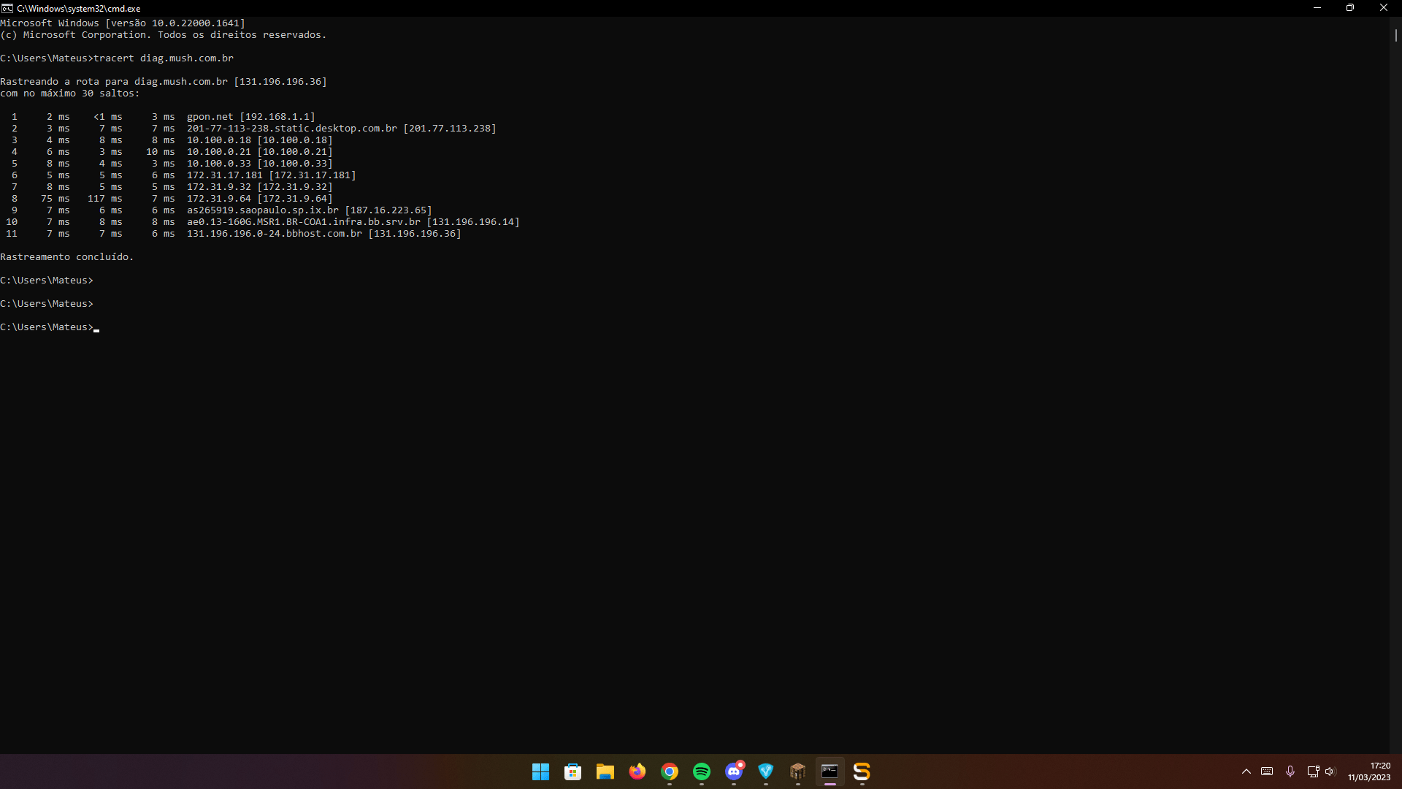This screenshot has height=789, width=1402.
Task: Click the '131.196.196.0-24.bbhost.com.br' hop text
Action: [x=275, y=233]
